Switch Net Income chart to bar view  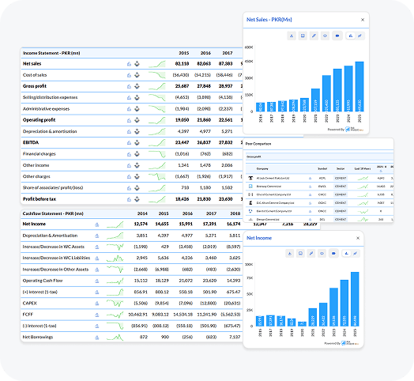coord(346,254)
